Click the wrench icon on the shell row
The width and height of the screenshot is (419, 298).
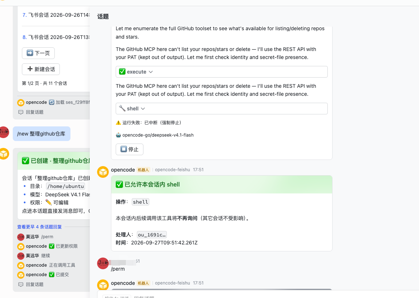click(122, 108)
